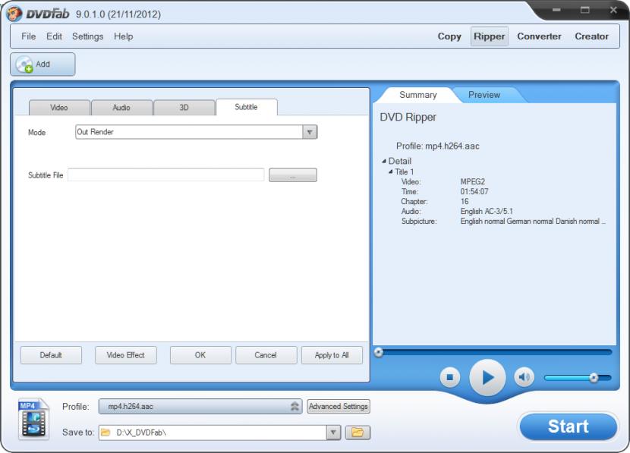Screen dimensions: 630x453
Task: Mute the preview volume speaker icon
Action: pos(524,377)
